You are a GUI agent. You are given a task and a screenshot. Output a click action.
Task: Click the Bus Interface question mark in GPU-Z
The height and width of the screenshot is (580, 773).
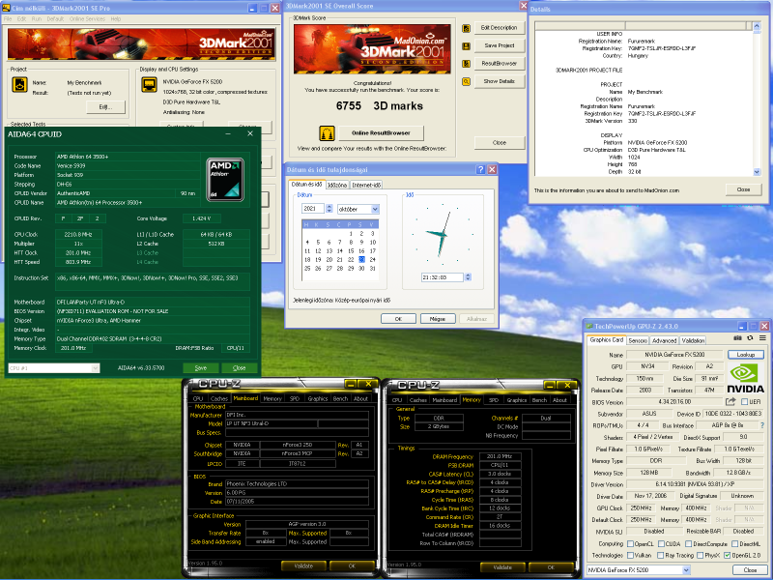coord(762,425)
